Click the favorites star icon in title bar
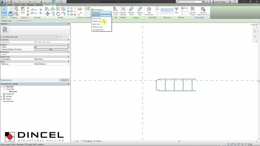This screenshot has width=260, height=146. click(210, 1)
